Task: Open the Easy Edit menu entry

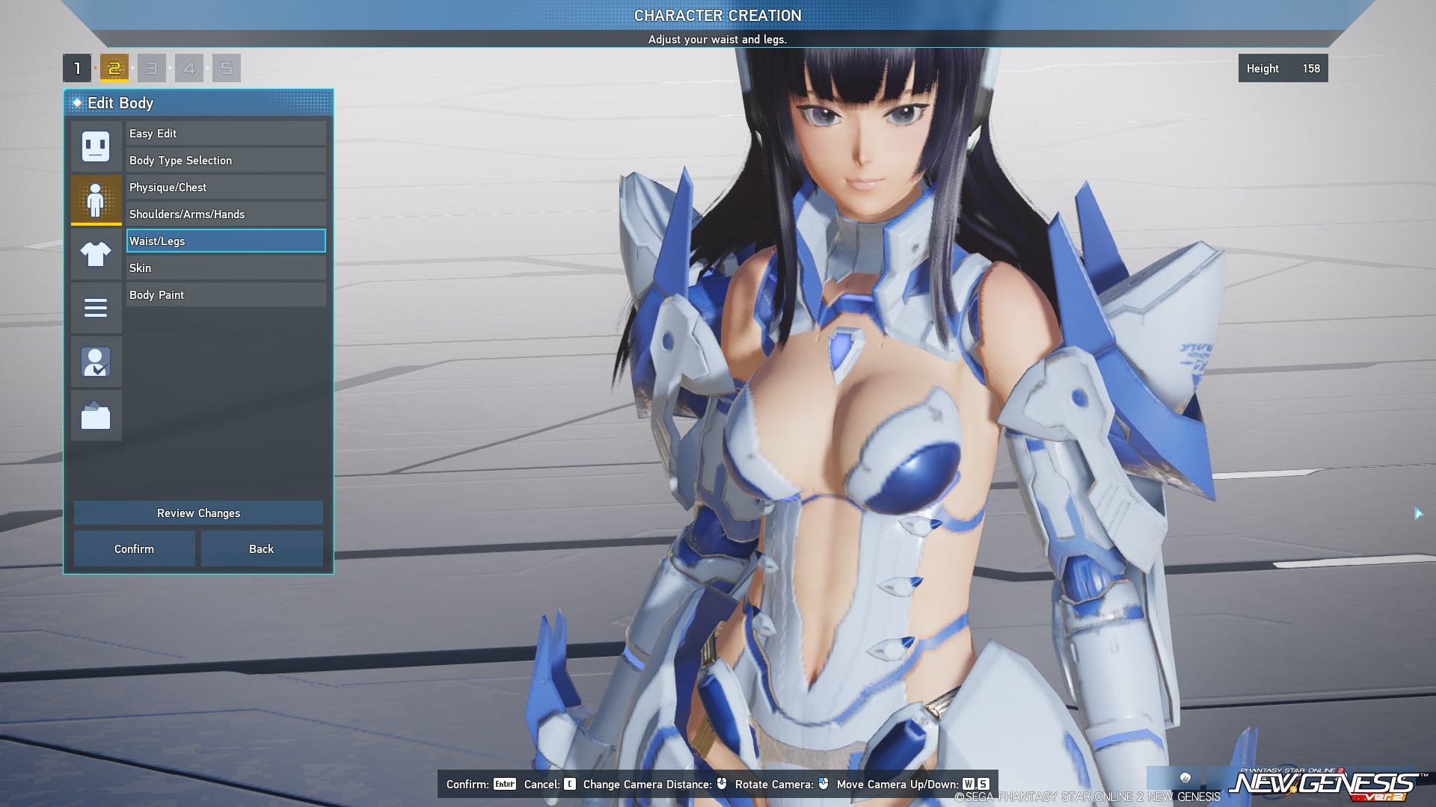Action: [x=226, y=134]
